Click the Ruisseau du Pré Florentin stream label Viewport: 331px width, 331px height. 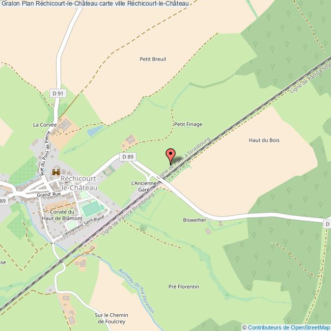[x=136, y=291]
